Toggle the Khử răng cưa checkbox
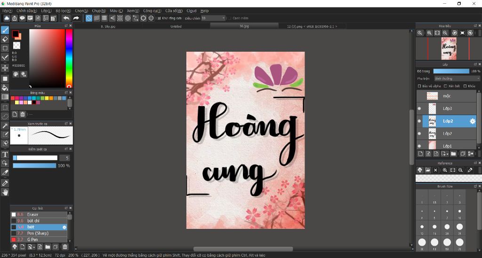 point(159,18)
